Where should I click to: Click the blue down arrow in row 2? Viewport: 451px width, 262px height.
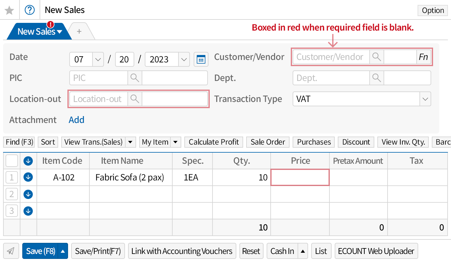(x=28, y=194)
